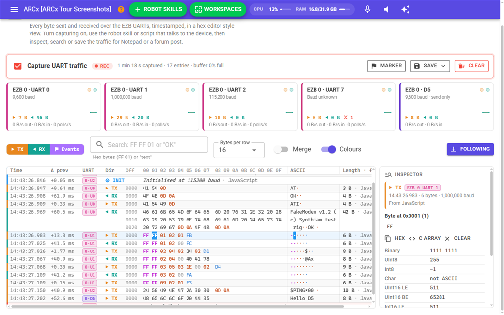Click the orange help question mark icon
This screenshot has width=504, height=315.
[121, 9]
